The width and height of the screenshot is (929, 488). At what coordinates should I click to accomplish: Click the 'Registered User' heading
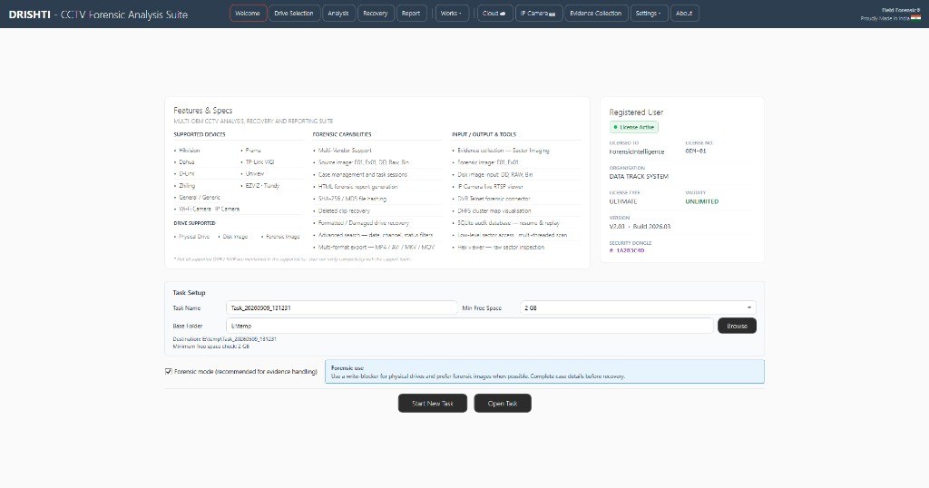636,112
